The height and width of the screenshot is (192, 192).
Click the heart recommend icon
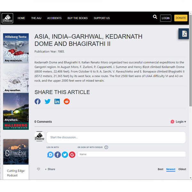tap(39, 169)
